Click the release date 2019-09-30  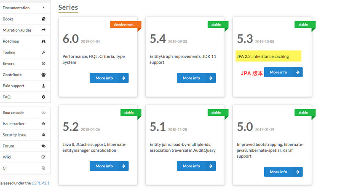point(177,41)
